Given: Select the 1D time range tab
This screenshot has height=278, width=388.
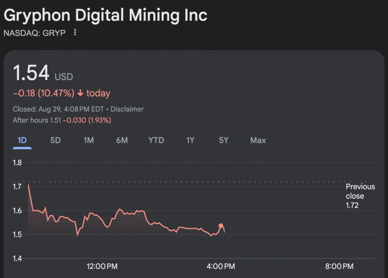Looking at the screenshot, I should click(22, 140).
